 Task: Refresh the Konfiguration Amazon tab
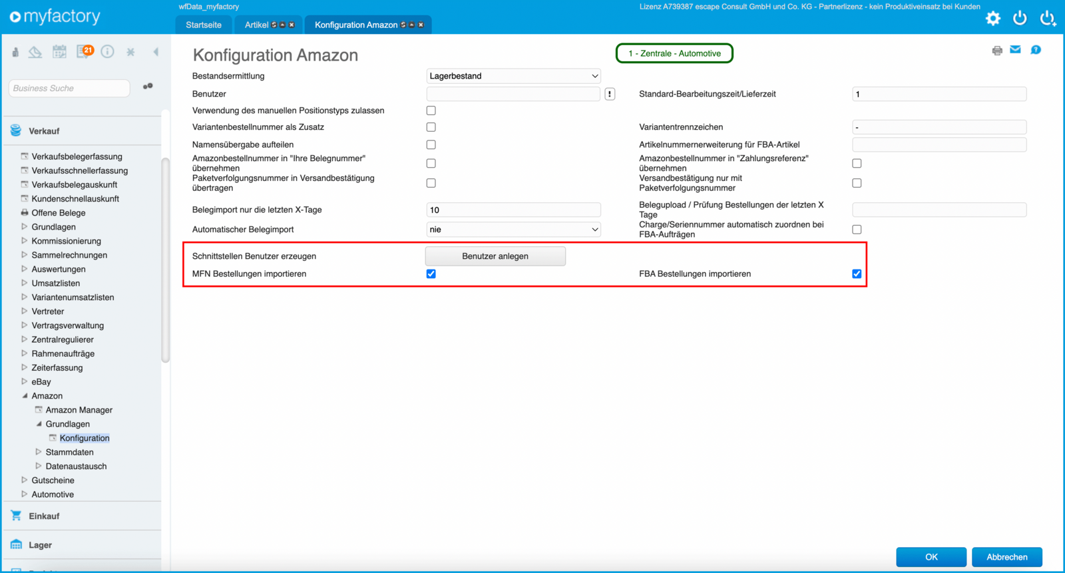403,25
